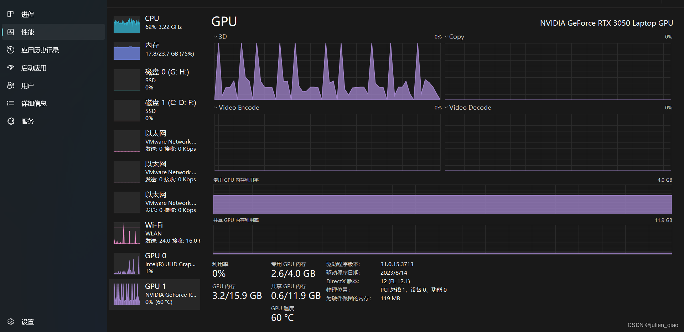Click the DirectX version 12 (FL 12.1)
The image size is (684, 332).
[395, 281]
